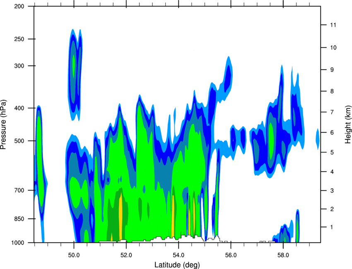Image resolution: width=352 pixels, height=269 pixels.
Task: Click the 250 pressure tick label
Action: [19, 39]
